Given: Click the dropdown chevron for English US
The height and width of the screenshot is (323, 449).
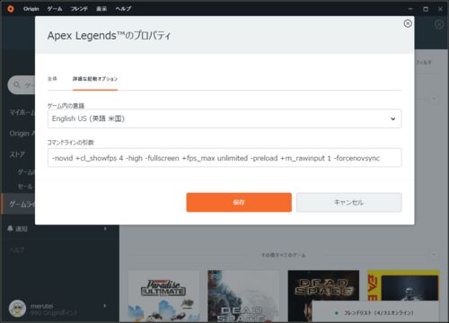Looking at the screenshot, I should coord(393,118).
